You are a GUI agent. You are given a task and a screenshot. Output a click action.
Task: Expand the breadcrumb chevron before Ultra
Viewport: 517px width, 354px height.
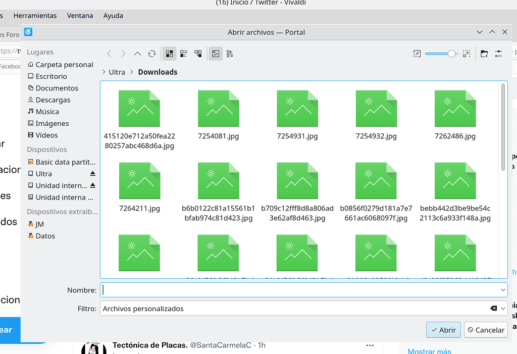105,72
